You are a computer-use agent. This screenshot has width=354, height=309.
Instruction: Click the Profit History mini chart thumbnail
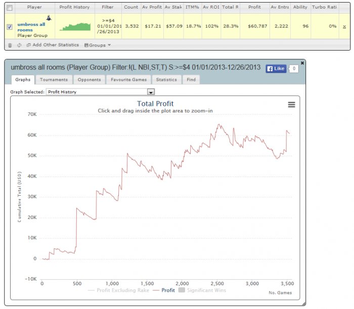point(75,27)
